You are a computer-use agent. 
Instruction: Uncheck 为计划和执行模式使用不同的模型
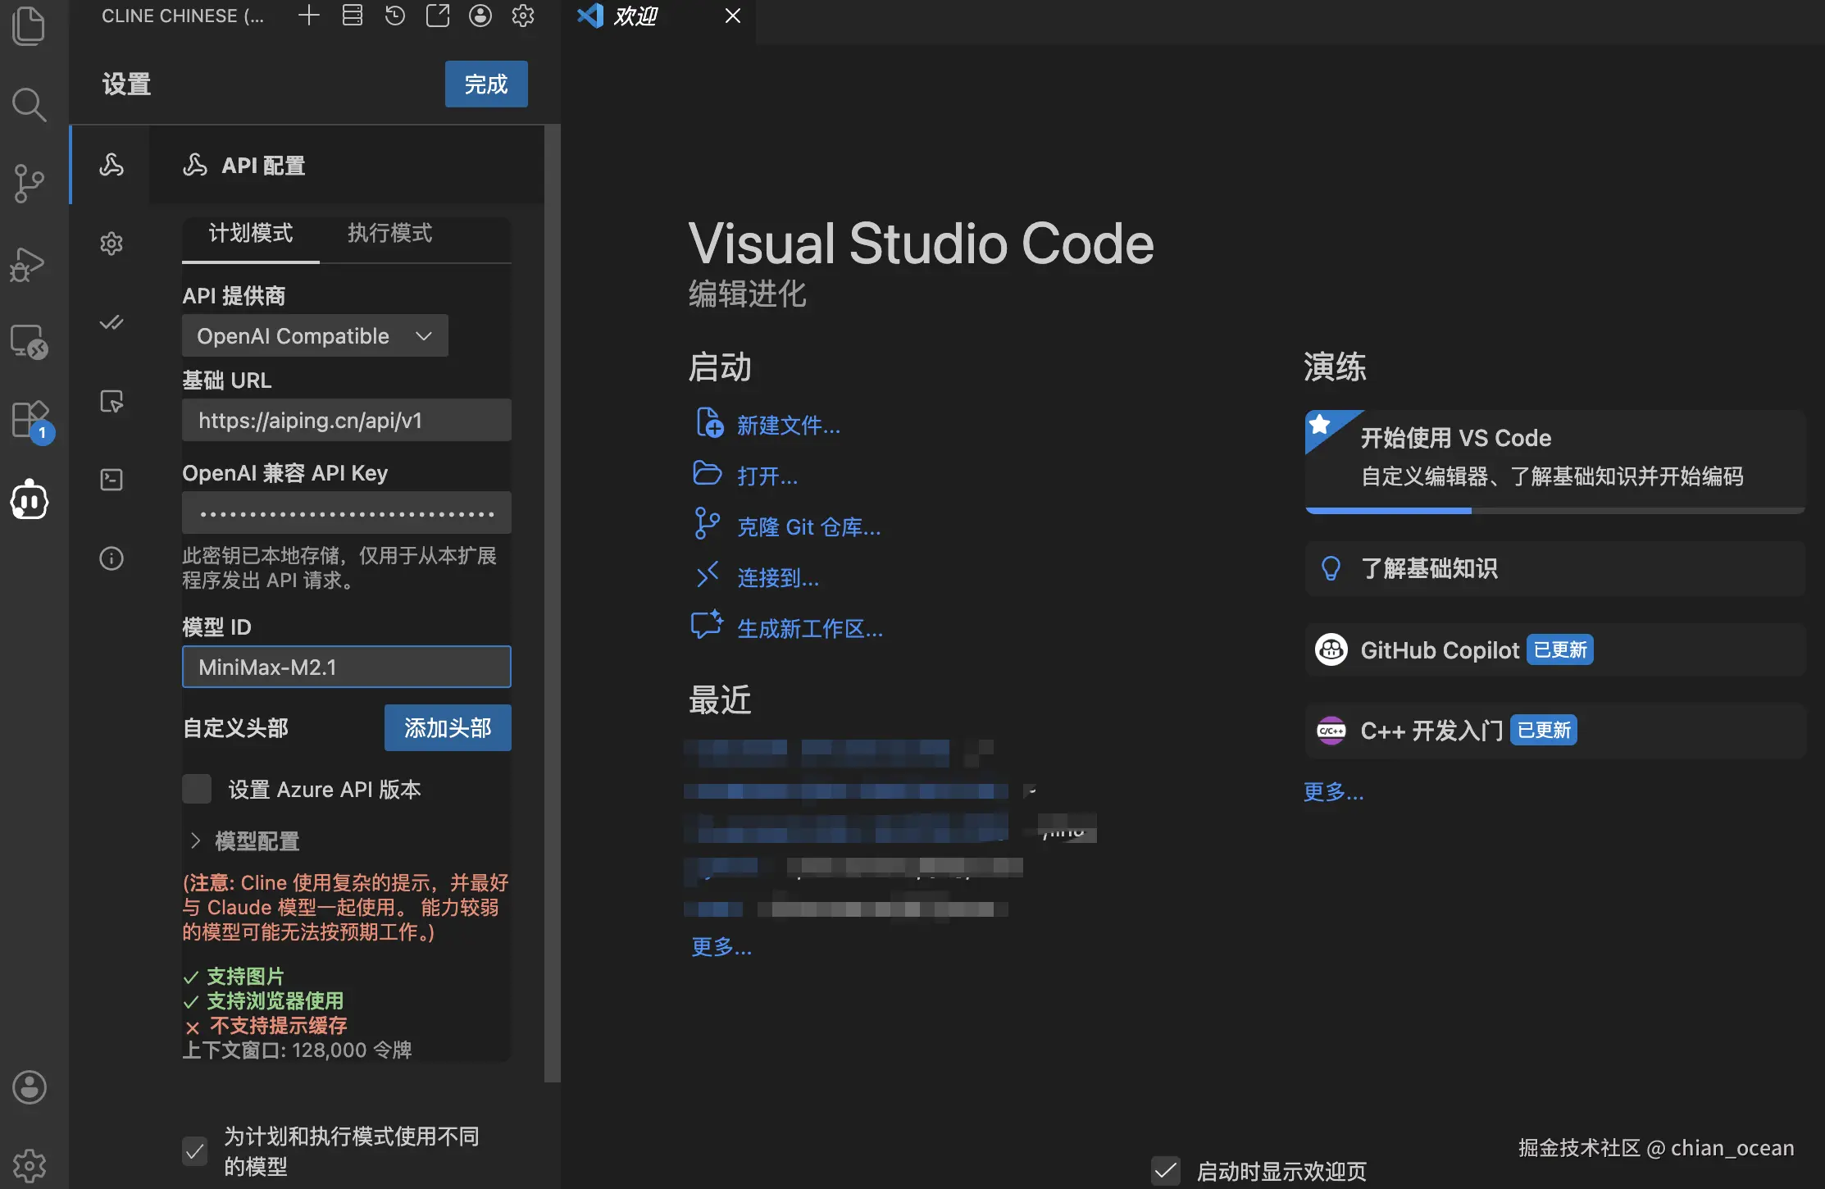point(194,1152)
